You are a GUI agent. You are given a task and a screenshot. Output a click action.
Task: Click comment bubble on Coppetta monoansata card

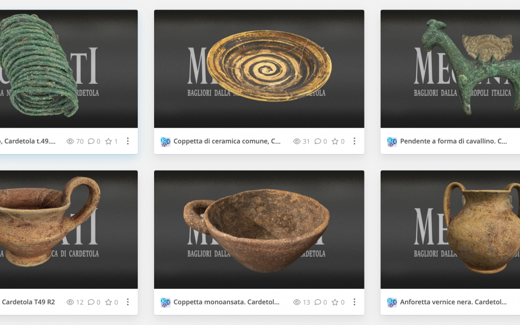(317, 302)
